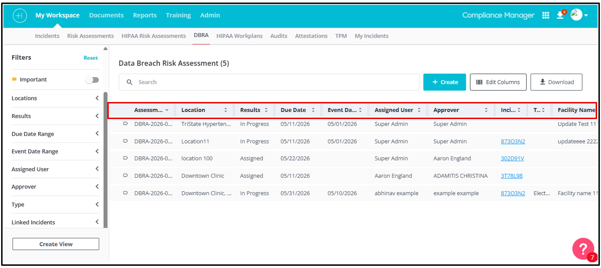
Task: Flag the location 100 row as important
Action: (x=125, y=158)
